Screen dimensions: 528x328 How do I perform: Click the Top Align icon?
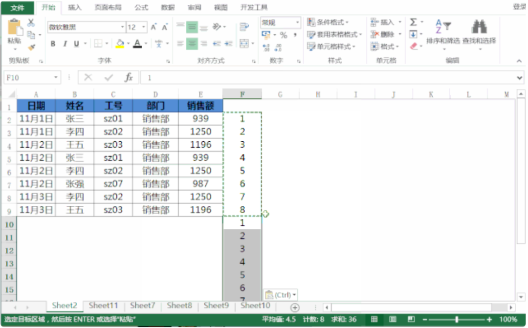coord(180,26)
